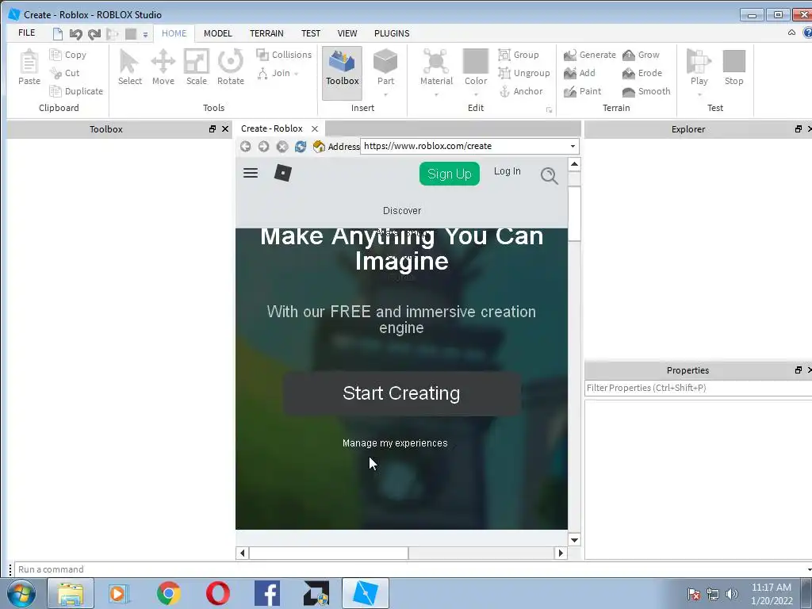Click the terrain Paint tool

583,91
